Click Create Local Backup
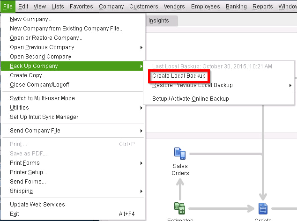Image resolution: width=297 pixels, height=221 pixels. (179, 76)
